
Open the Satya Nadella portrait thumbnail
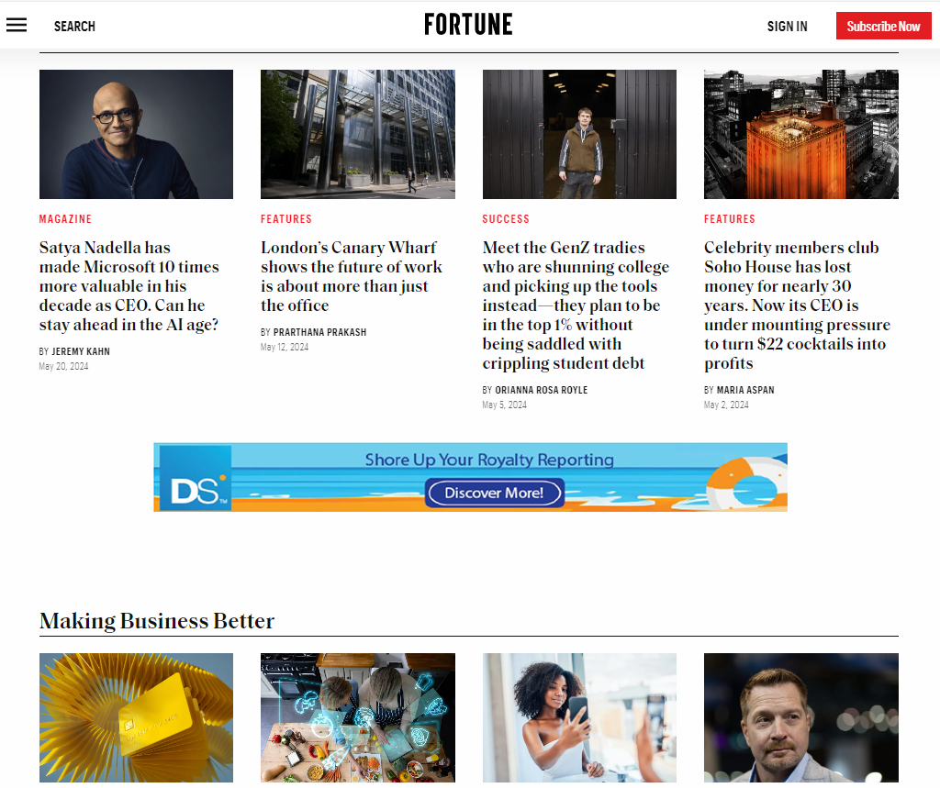(136, 134)
